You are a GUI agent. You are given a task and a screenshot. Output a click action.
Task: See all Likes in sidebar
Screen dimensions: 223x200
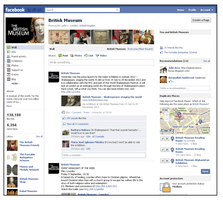click(39, 136)
